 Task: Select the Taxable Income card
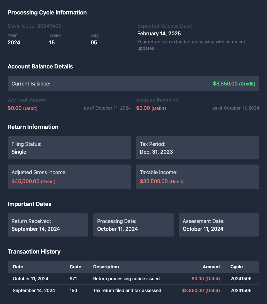pyautogui.click(x=197, y=177)
